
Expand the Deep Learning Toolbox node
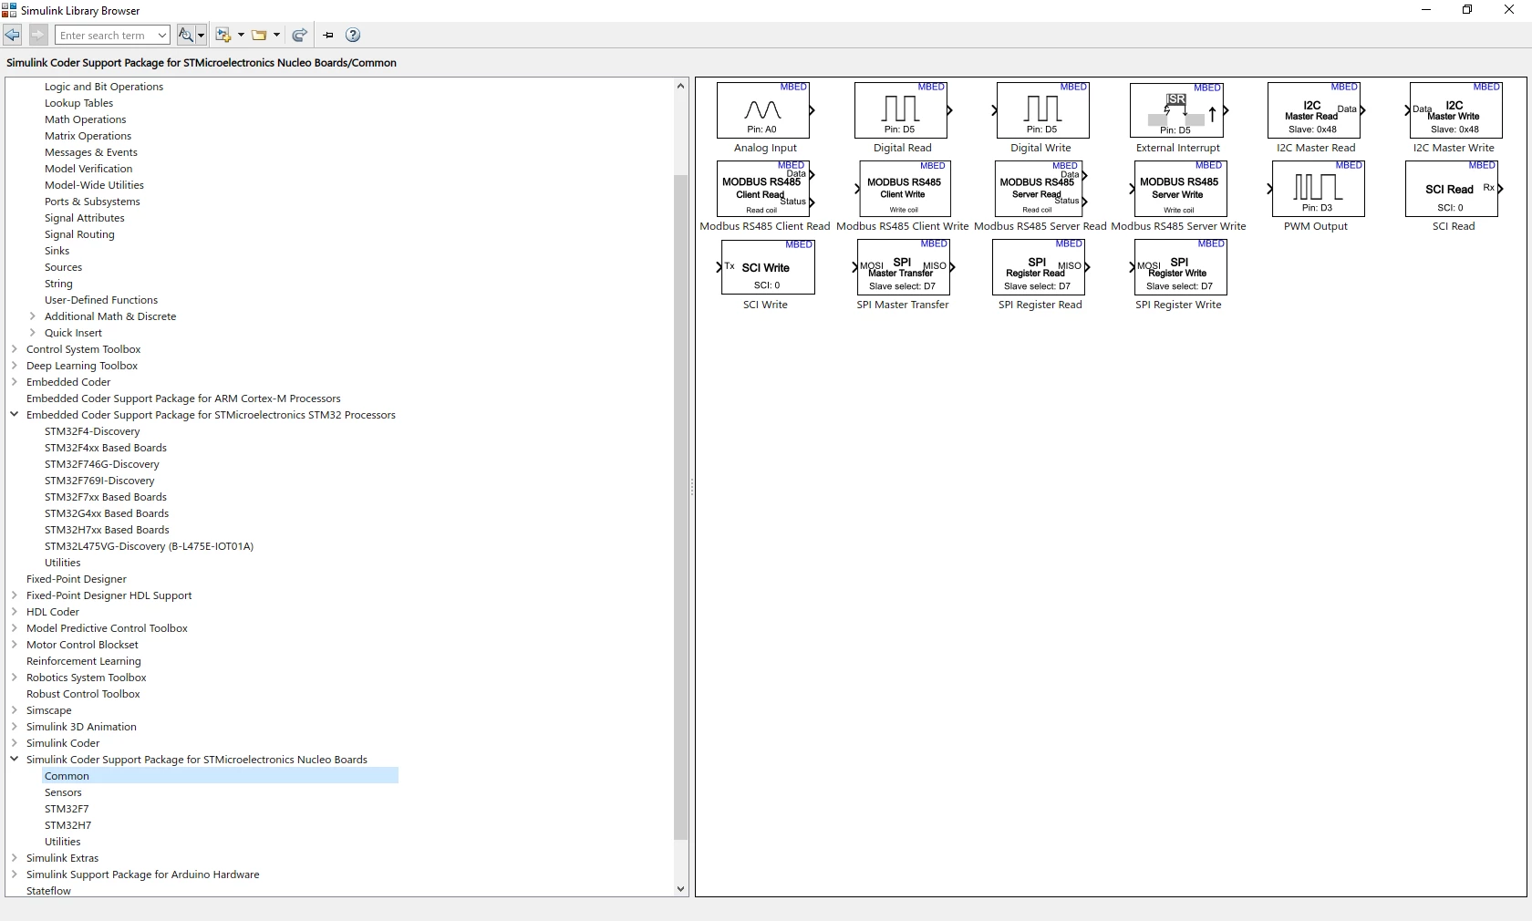point(15,366)
